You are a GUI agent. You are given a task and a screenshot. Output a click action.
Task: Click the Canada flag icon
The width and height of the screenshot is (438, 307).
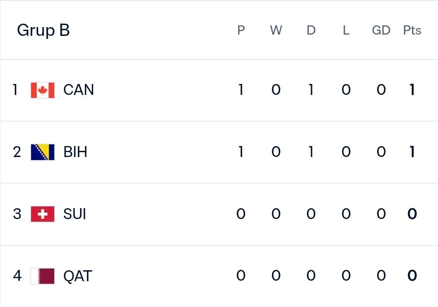point(42,90)
